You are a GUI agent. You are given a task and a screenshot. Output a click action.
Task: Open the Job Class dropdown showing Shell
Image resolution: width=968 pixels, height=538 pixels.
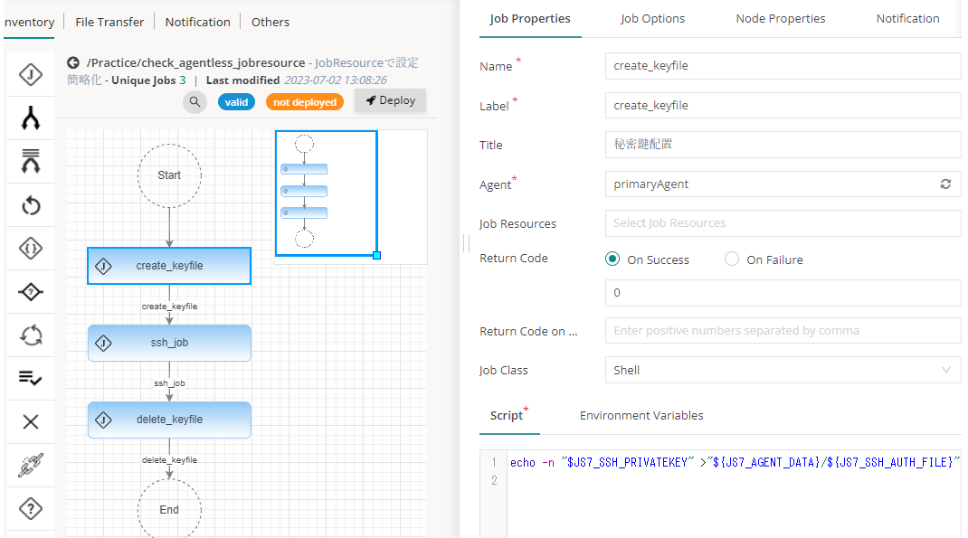pyautogui.click(x=782, y=370)
